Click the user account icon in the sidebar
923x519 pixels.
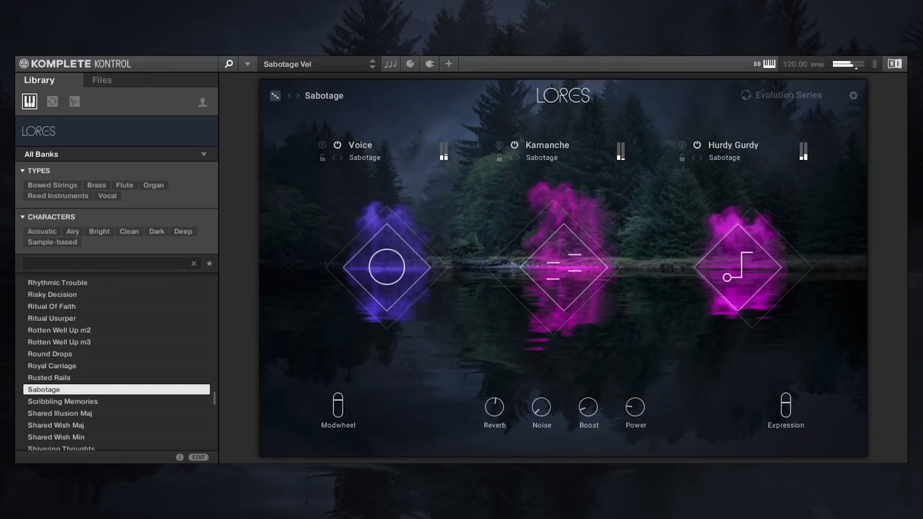coord(203,101)
